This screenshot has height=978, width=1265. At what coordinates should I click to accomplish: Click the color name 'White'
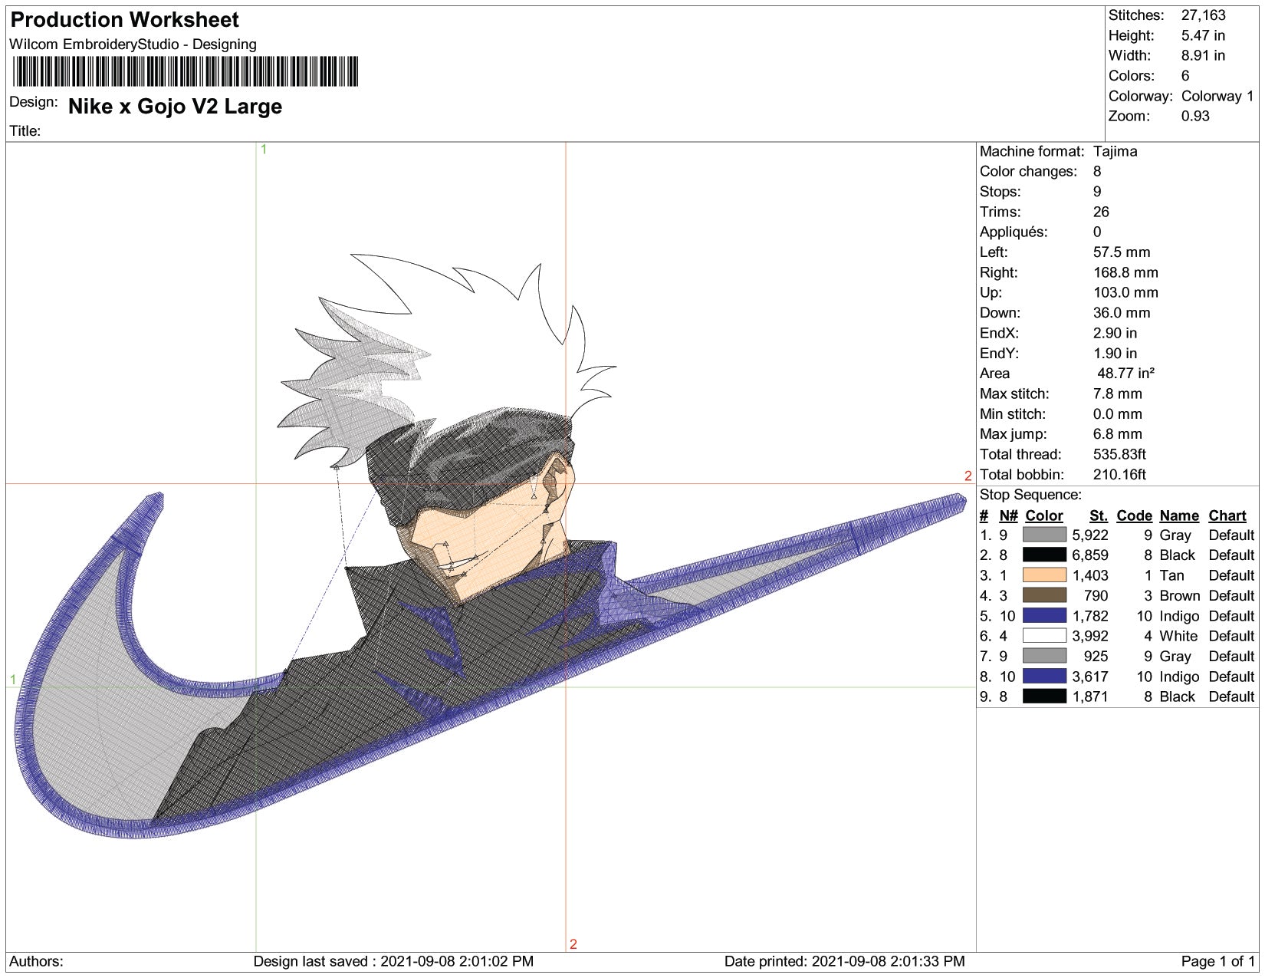tap(1178, 636)
